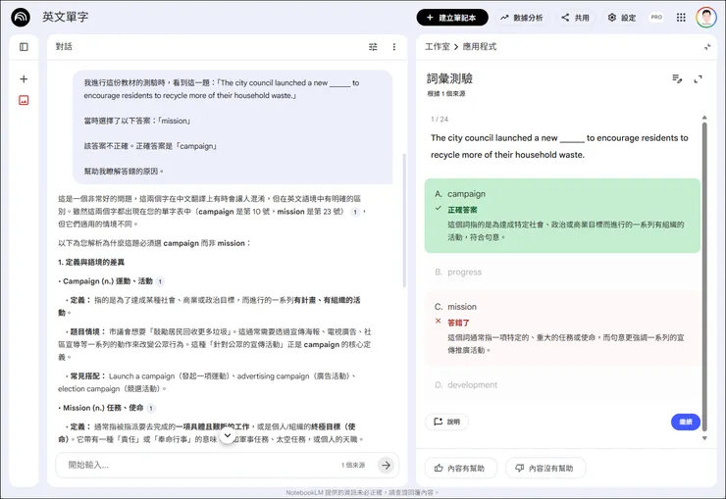Viewport: 726px width, 499px height.
Task: Collapse the studio panel icon
Action: (x=707, y=47)
